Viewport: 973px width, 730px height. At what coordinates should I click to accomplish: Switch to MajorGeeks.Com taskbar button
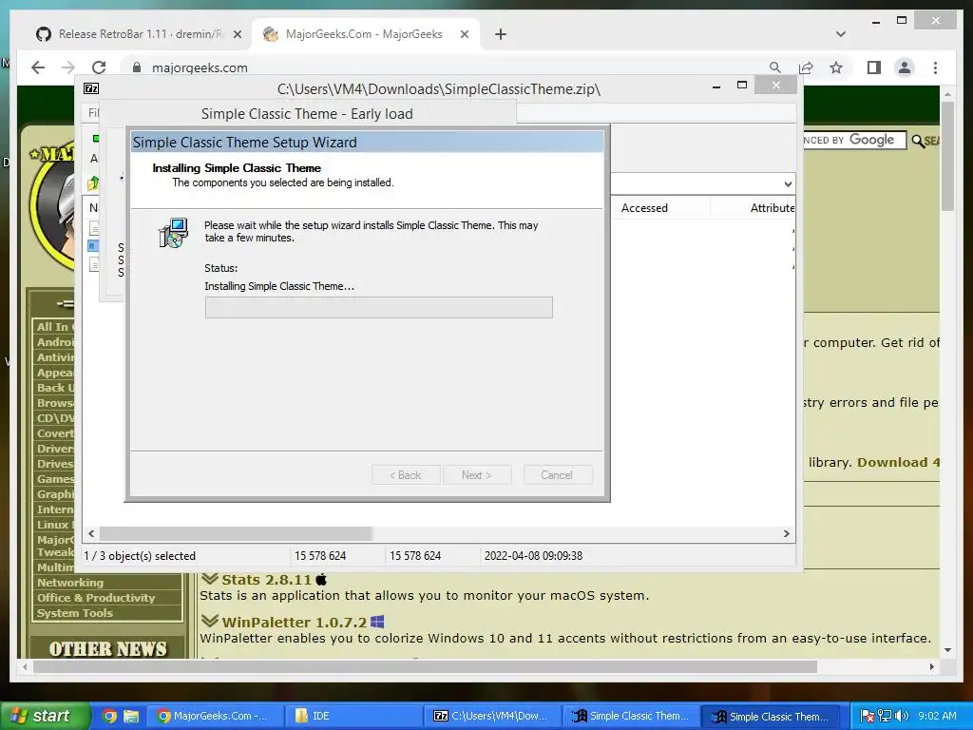(x=215, y=717)
